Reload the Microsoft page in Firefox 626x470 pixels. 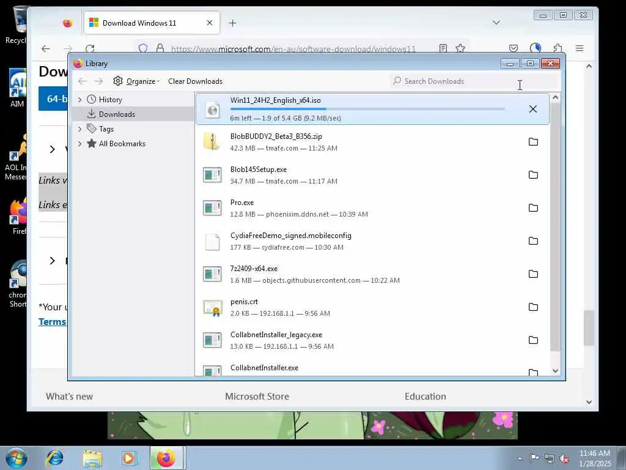click(x=90, y=49)
